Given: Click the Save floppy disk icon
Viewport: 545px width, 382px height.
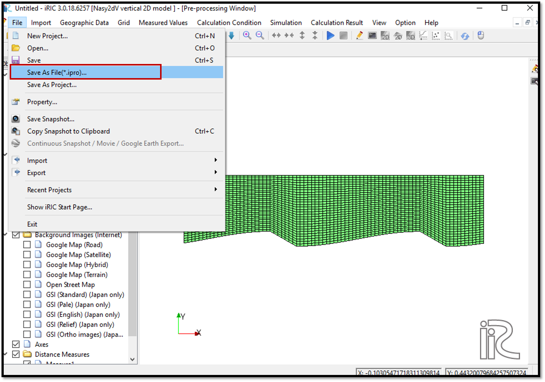Looking at the screenshot, I should (16, 60).
